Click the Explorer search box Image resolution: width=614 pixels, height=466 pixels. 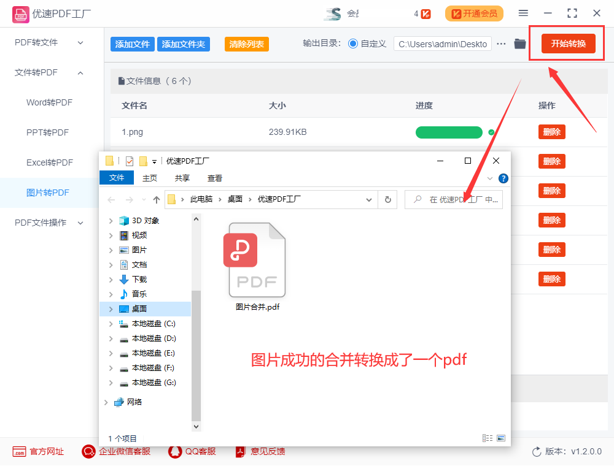click(x=454, y=200)
